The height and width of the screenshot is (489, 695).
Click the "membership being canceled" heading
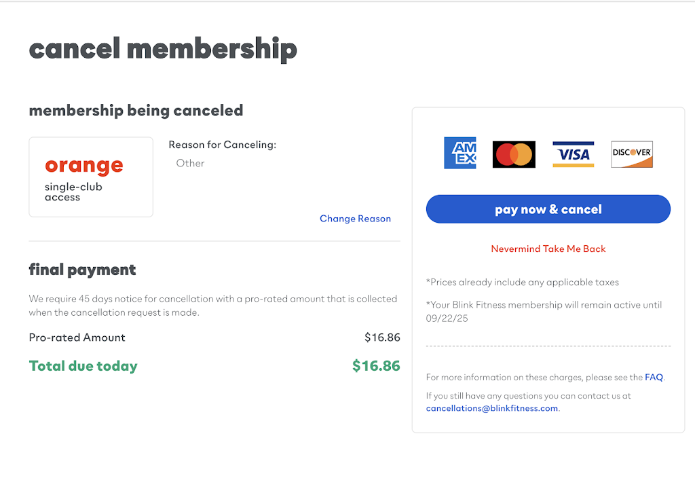tap(136, 110)
